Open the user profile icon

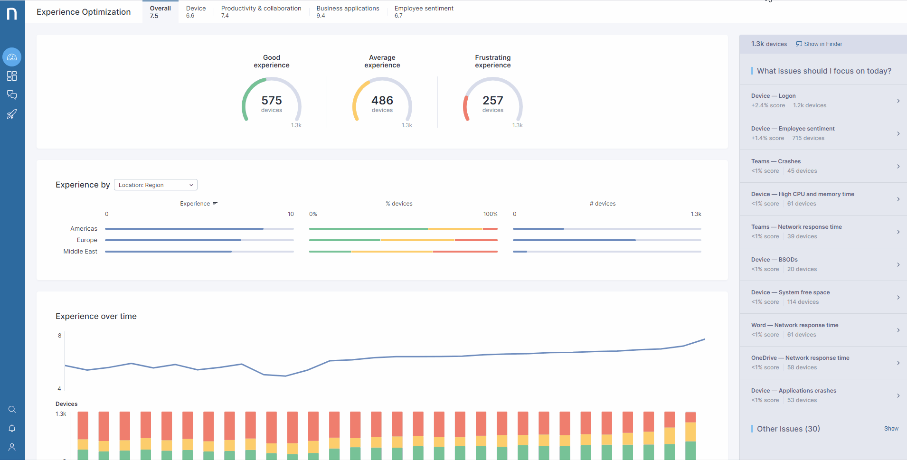[x=12, y=447]
